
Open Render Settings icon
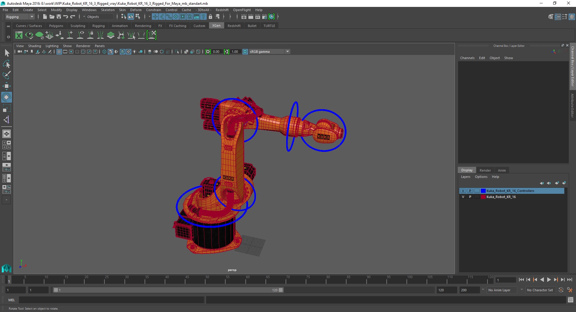coord(265,17)
